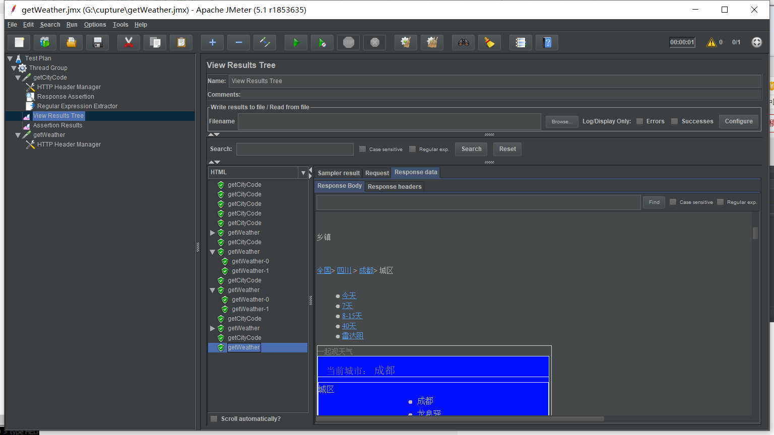
Task: Expand all tree nodes with plus icon
Action: [x=213, y=42]
